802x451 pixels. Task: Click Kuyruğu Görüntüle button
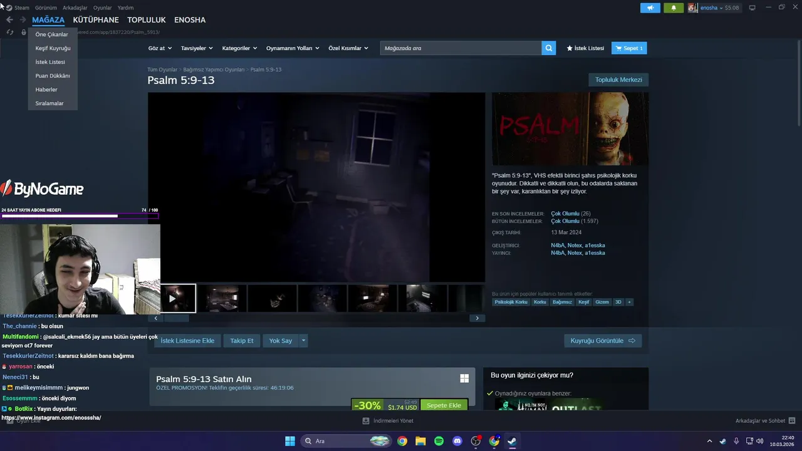[x=603, y=341]
